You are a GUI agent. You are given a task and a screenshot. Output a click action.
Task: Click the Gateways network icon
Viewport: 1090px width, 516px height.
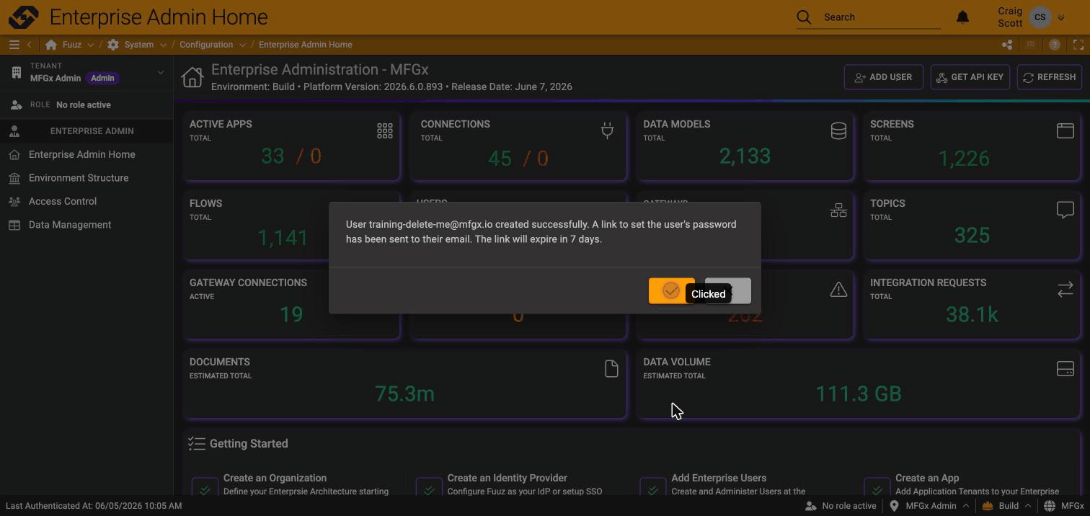pos(838,210)
